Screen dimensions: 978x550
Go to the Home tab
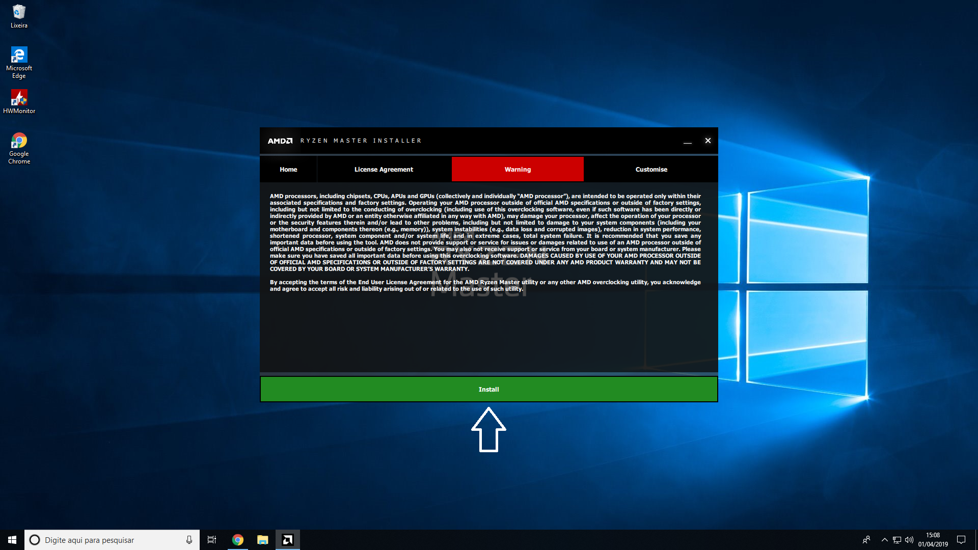pos(288,169)
